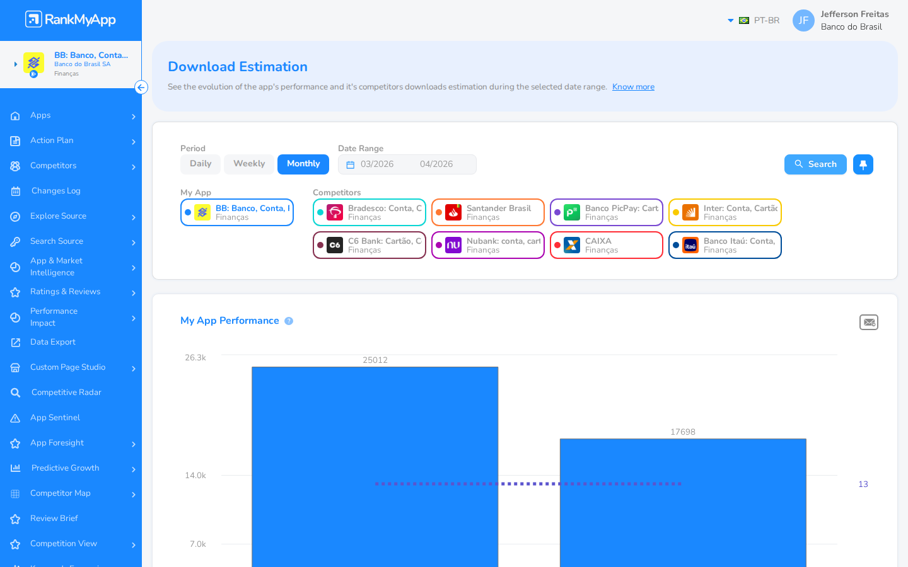Open the Review Brief link
Image resolution: width=908 pixels, height=567 pixels.
tap(54, 518)
